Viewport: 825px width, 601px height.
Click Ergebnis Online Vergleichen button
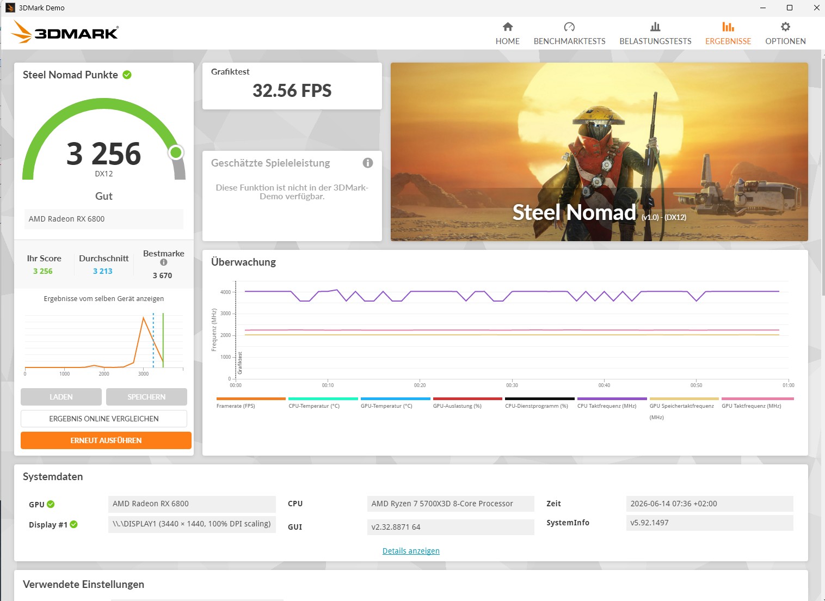(x=104, y=419)
